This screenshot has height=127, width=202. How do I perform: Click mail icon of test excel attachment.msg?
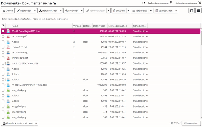tap(8, 63)
